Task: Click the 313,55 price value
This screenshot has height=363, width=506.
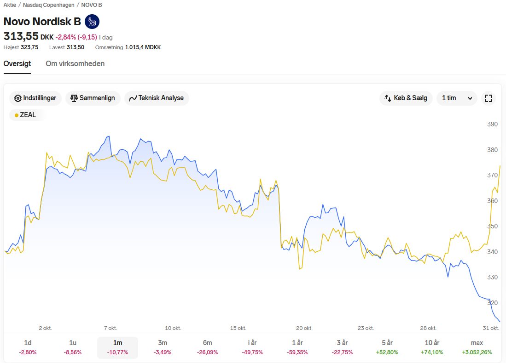Action: click(21, 36)
